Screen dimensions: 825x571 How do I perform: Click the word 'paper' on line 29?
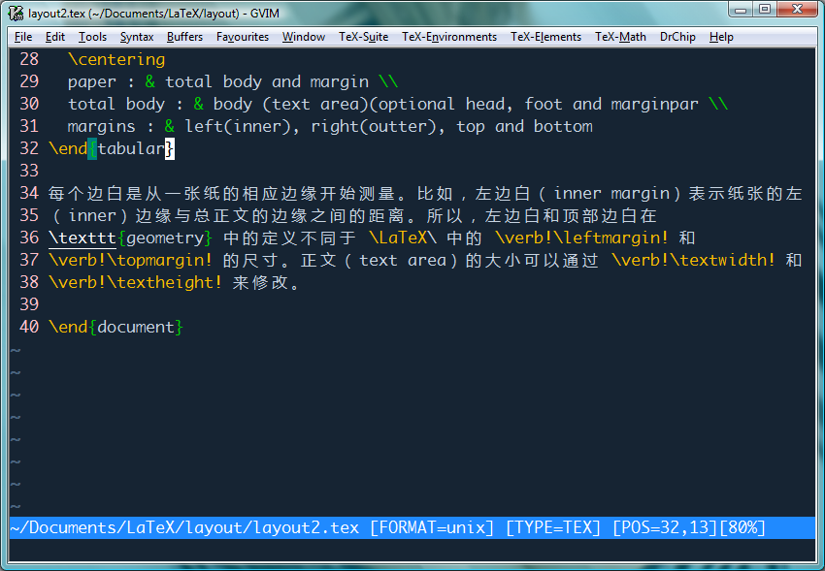point(91,82)
